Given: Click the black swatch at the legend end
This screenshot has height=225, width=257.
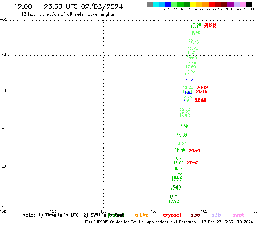Looking at the screenshot, I should (x=249, y=4).
